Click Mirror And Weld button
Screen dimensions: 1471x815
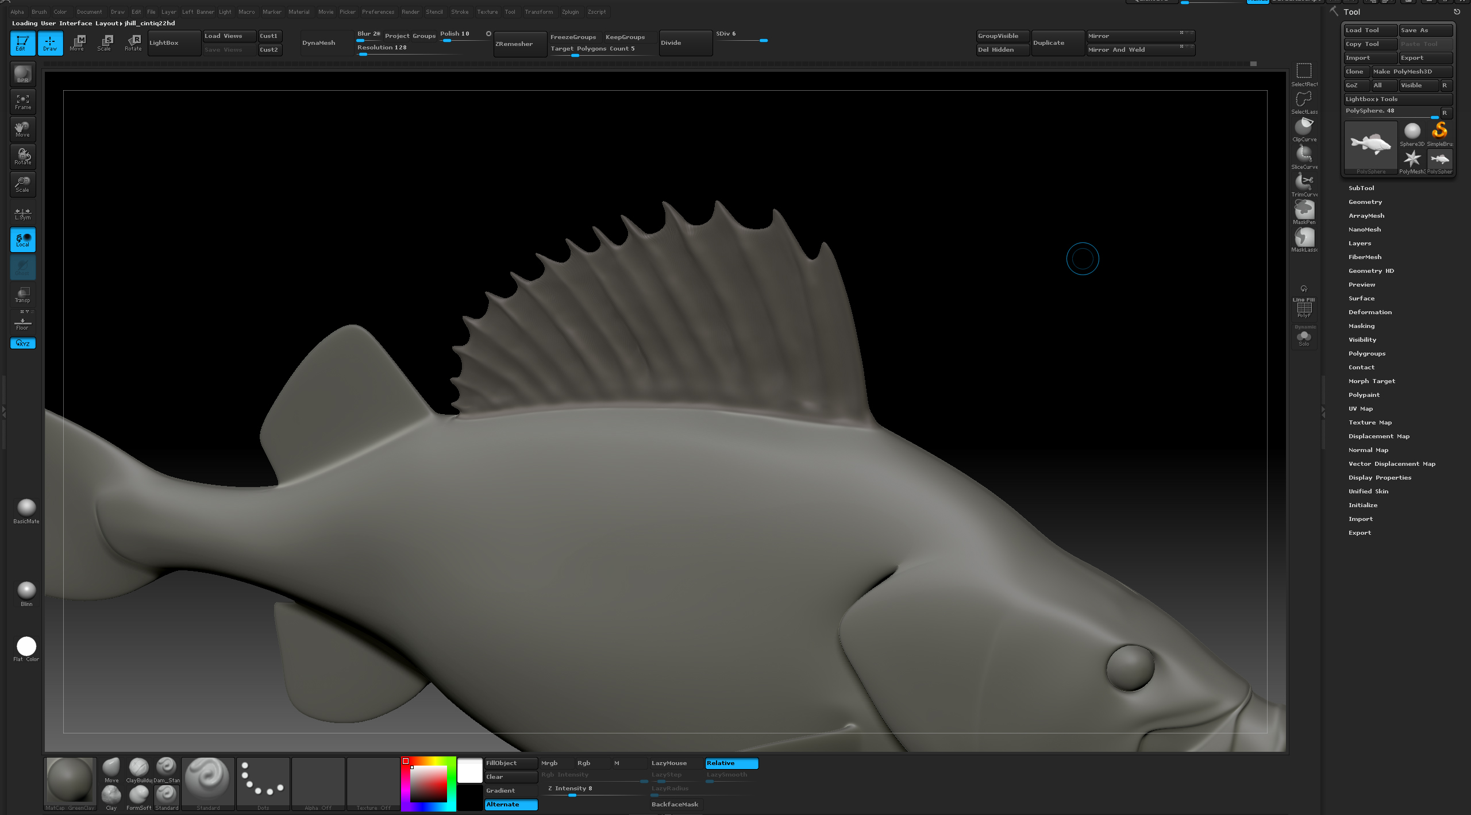pos(1140,50)
